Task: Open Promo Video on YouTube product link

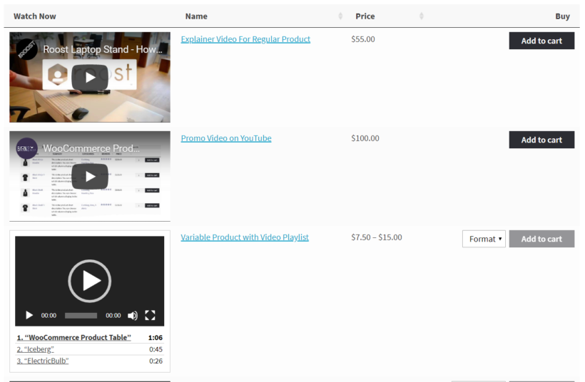Action: point(226,138)
